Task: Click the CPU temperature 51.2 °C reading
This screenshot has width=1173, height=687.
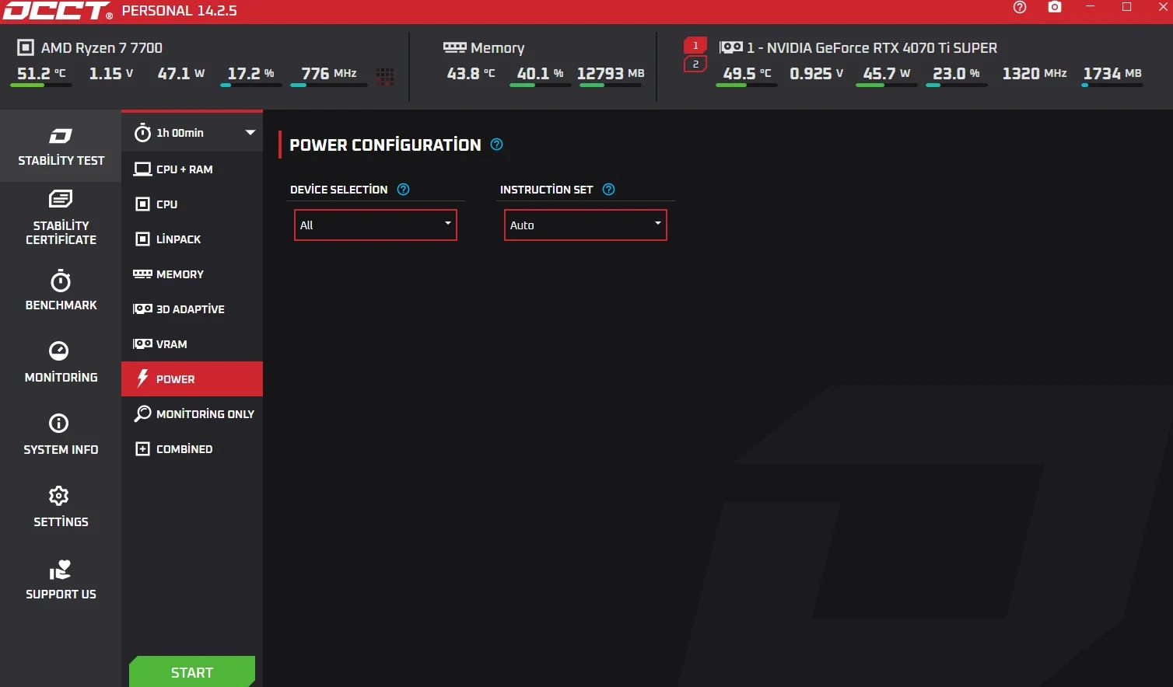Action: 42,74
